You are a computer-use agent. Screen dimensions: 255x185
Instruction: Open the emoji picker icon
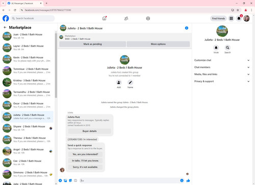pos(182,180)
